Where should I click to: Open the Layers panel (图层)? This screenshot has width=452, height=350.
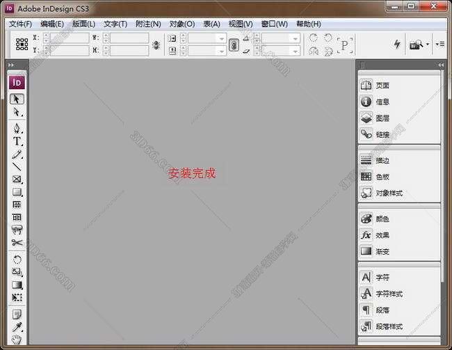click(x=374, y=118)
